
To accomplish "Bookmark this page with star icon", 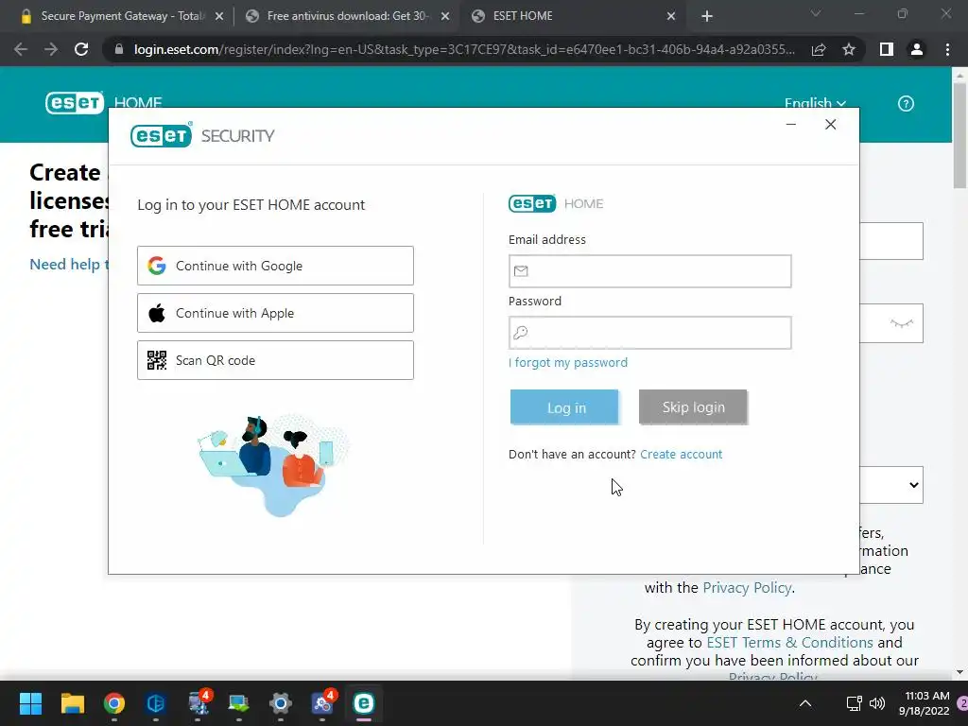I will point(849,49).
